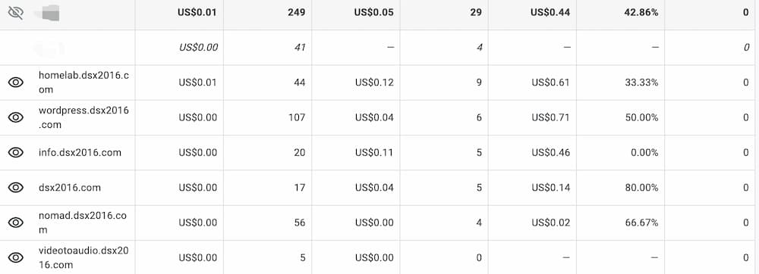Click the blurred site thumbnail in the top row
Viewport: 759px width, 274px height.
coord(49,13)
